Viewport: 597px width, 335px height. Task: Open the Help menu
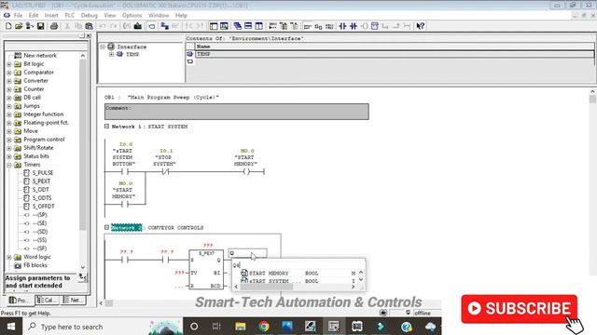coord(181,16)
